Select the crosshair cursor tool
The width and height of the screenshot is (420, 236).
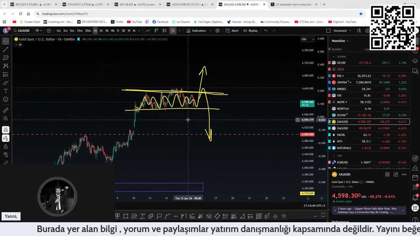click(6, 41)
